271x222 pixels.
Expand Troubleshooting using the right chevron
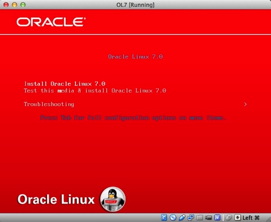[x=245, y=104]
